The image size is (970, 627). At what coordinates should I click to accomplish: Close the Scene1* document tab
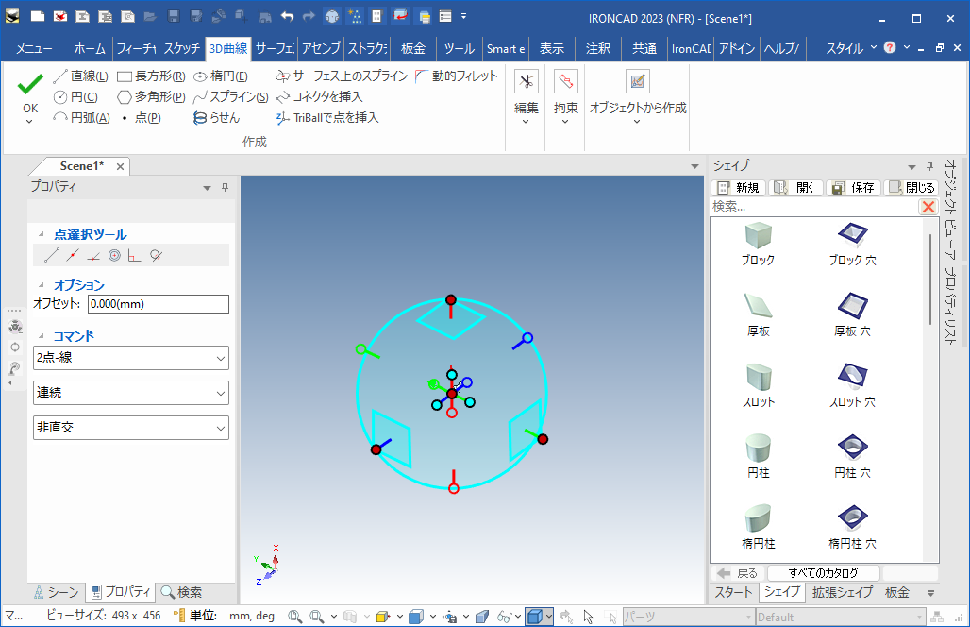coord(120,166)
